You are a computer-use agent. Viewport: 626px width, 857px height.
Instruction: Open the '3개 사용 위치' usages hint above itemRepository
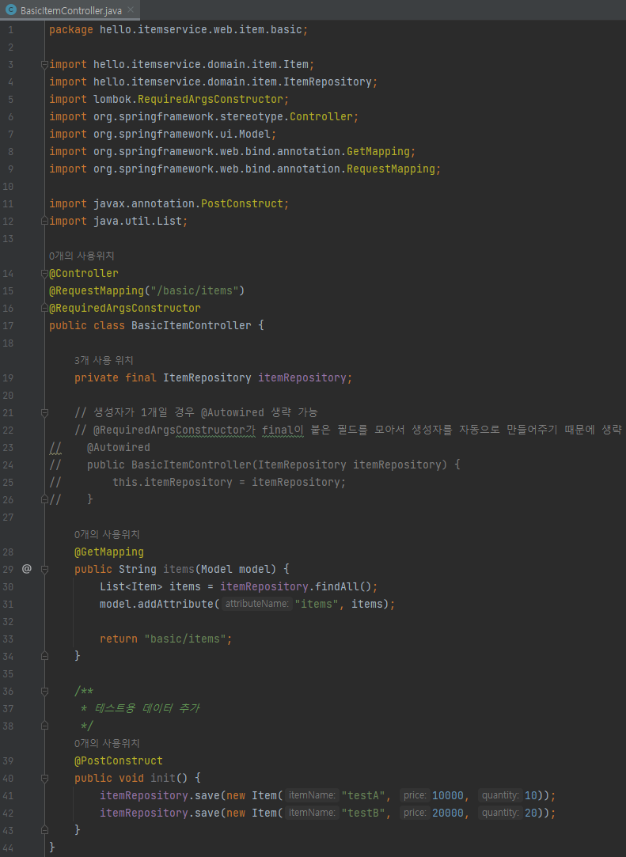pos(104,360)
